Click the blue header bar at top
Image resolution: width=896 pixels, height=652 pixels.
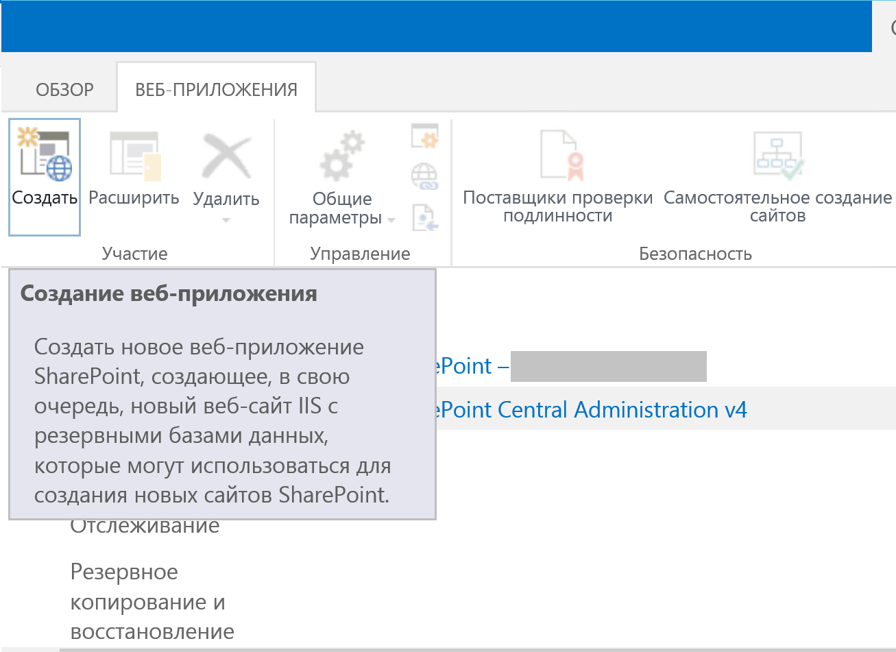coord(436,26)
